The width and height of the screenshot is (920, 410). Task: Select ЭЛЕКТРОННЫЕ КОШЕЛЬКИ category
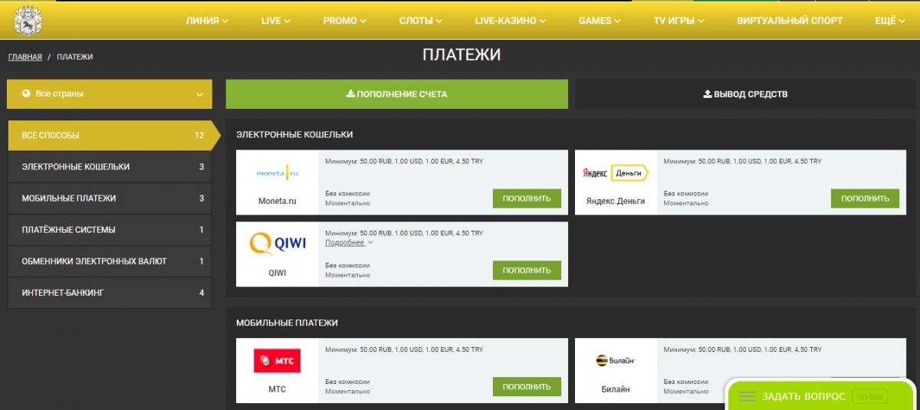click(110, 167)
